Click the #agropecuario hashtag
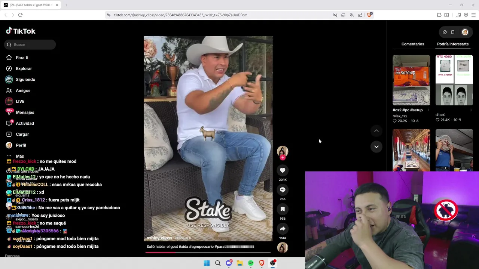This screenshot has height=269, width=479. click(201, 247)
